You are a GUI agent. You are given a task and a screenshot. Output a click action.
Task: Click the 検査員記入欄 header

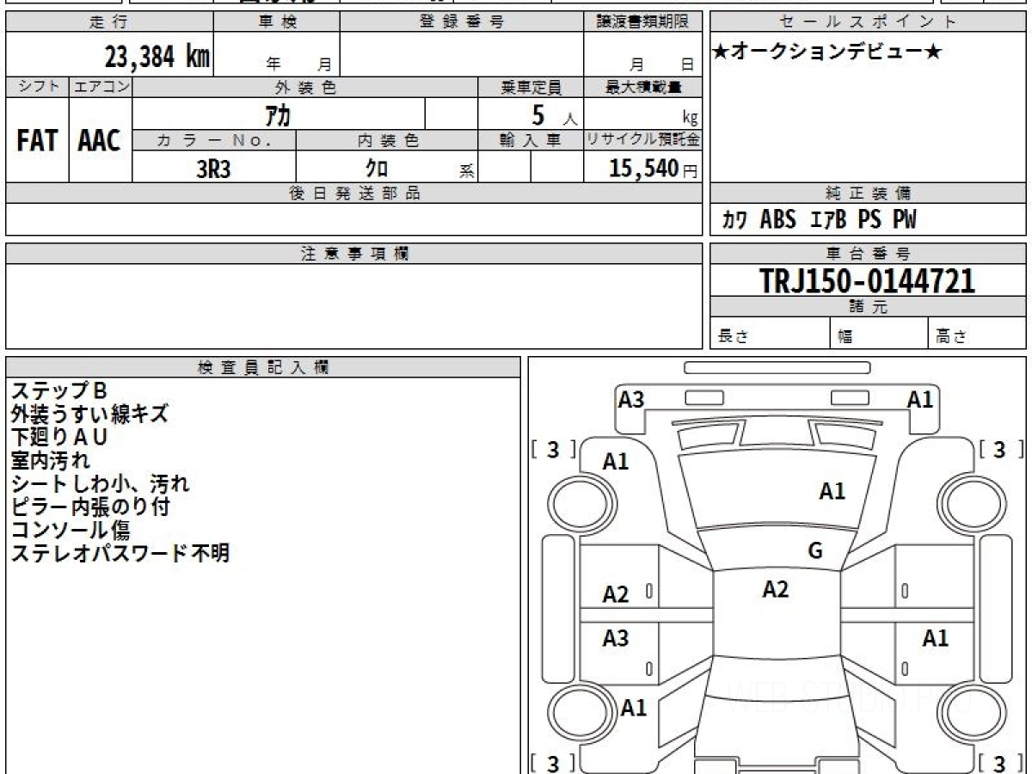263,367
